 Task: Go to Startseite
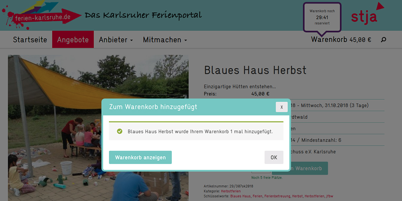[30, 40]
